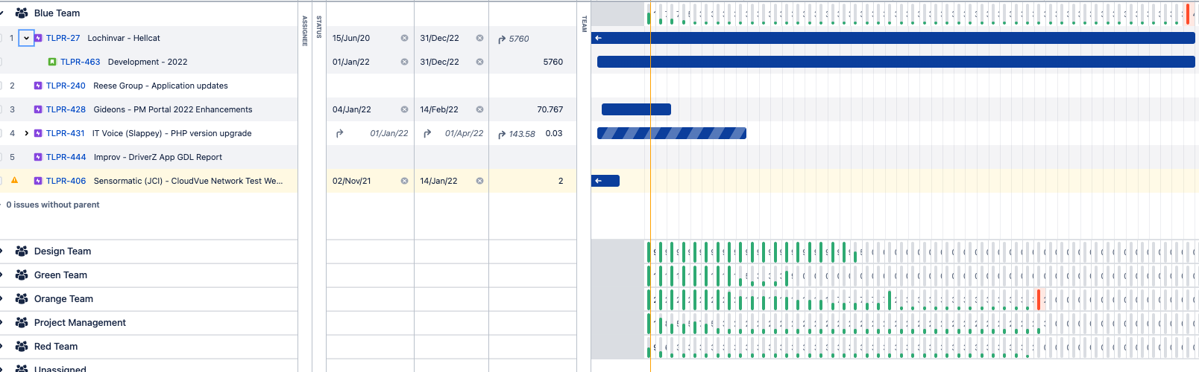Image resolution: width=1199 pixels, height=372 pixels.
Task: Clear the 31/Dec/22 due date of TLPR-463
Action: click(x=479, y=62)
